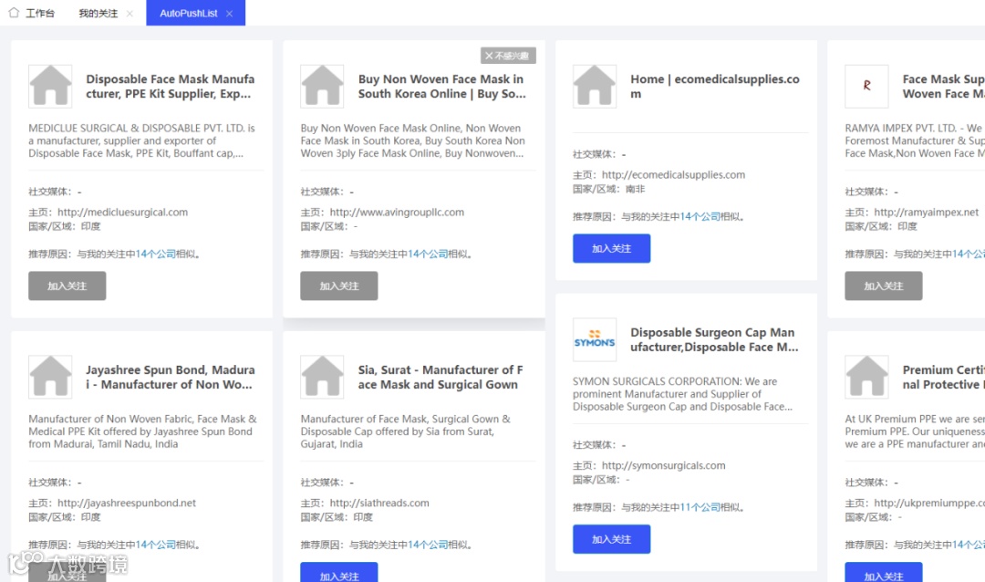Open Disposable Face Mask Manufacturer card title
This screenshot has width=985, height=582.
click(171, 86)
